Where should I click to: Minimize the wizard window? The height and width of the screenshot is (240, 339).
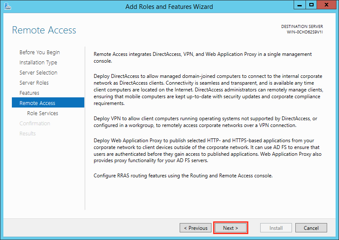coord(300,5)
